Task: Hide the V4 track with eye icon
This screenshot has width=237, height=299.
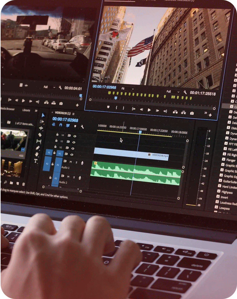Action: (x=75, y=136)
